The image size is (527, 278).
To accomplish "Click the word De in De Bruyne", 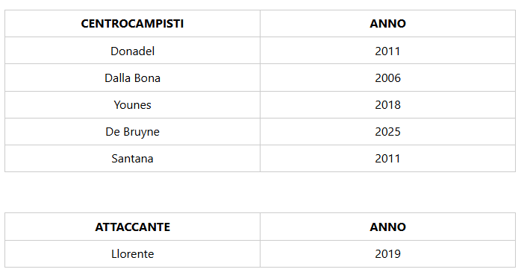I will click(113, 132).
